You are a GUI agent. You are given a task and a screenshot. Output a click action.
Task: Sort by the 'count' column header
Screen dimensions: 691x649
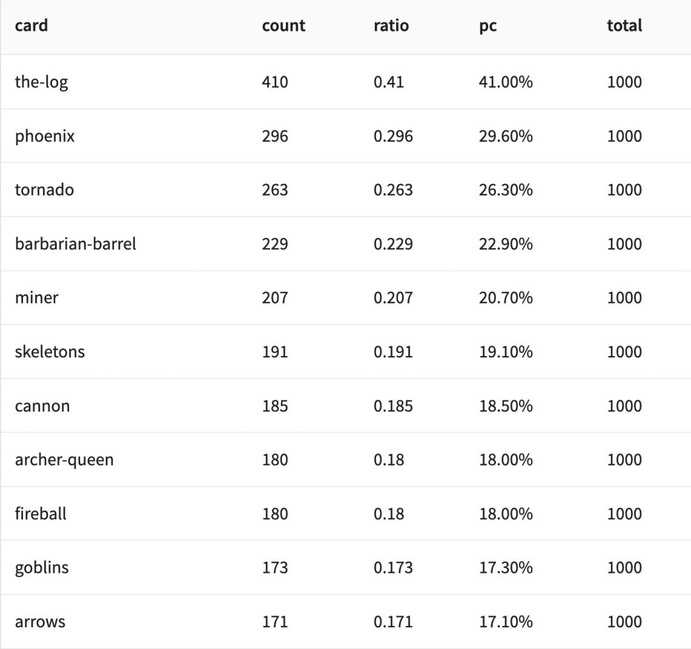coord(283,26)
